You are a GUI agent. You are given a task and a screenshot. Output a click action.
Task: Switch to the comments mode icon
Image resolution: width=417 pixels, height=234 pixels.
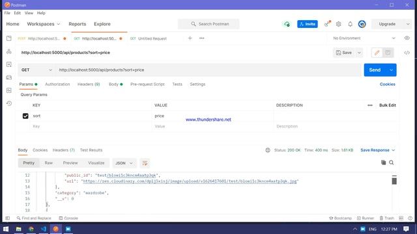click(x=388, y=53)
